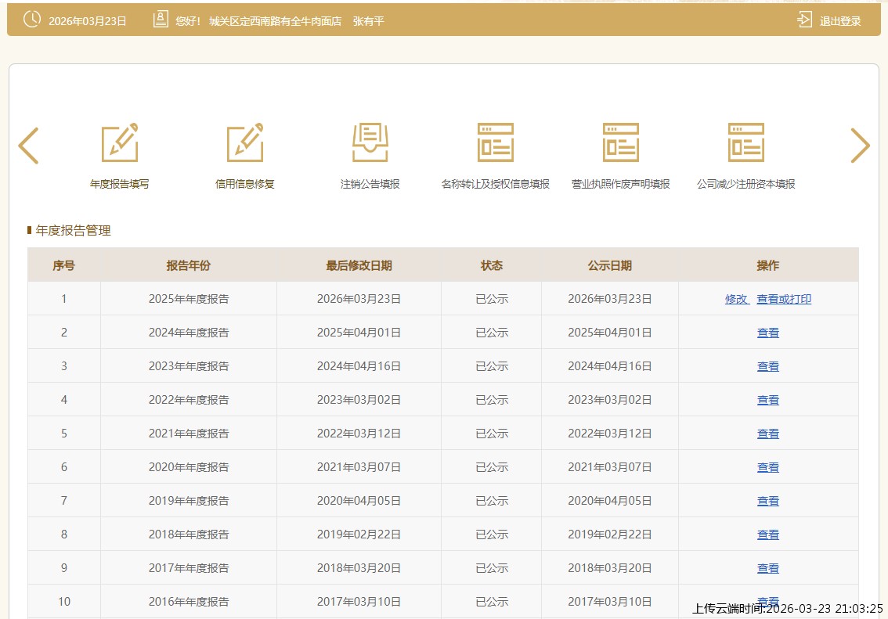Click 查看 on the 2017 report row

tap(767, 568)
